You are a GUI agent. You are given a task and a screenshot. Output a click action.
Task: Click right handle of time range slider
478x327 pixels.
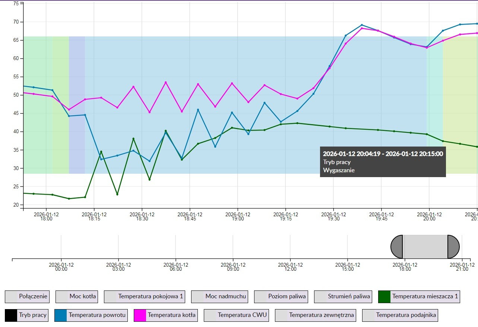point(453,247)
